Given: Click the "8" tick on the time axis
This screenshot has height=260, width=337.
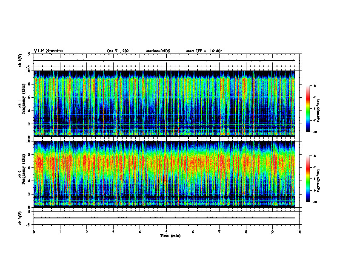Looking at the screenshot, I should 246,232.
